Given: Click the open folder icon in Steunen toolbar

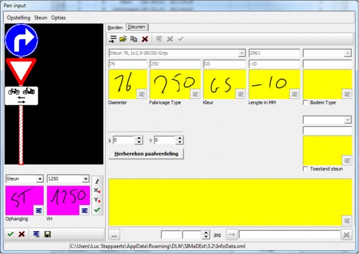Looking at the screenshot, I should click(x=123, y=39).
